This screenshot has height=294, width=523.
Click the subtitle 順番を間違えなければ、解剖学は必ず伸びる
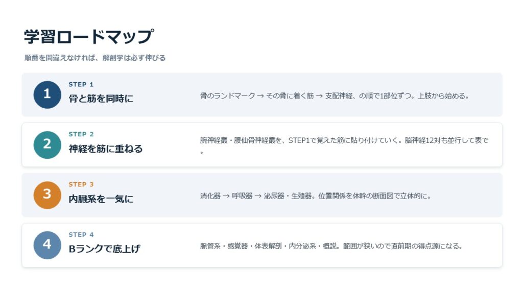pyautogui.click(x=95, y=58)
